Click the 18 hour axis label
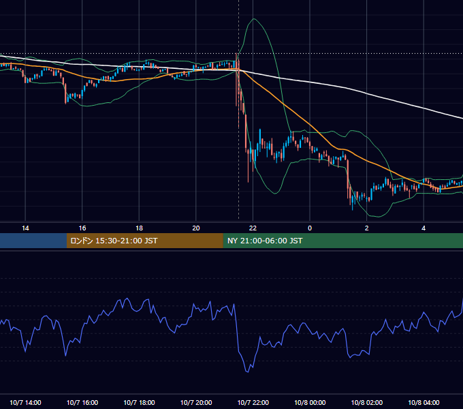The height and width of the screenshot is (409, 463). tap(139, 228)
